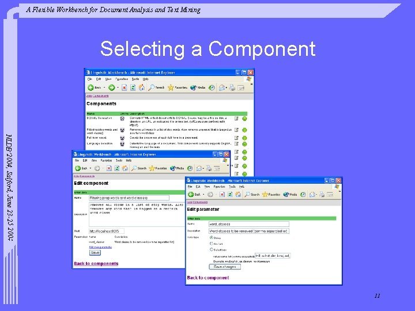Open Forward history dropdown in Components window
Image resolution: width=415 pixels, height=311 pixels.
(x=118, y=88)
